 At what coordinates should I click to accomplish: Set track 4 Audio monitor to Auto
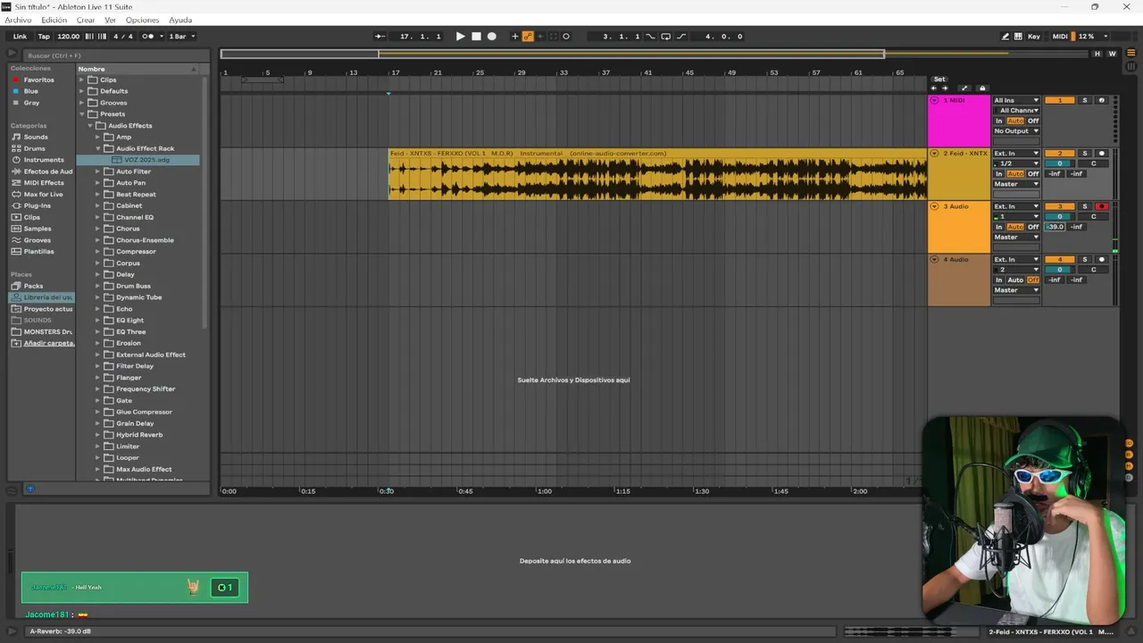pyautogui.click(x=1015, y=280)
